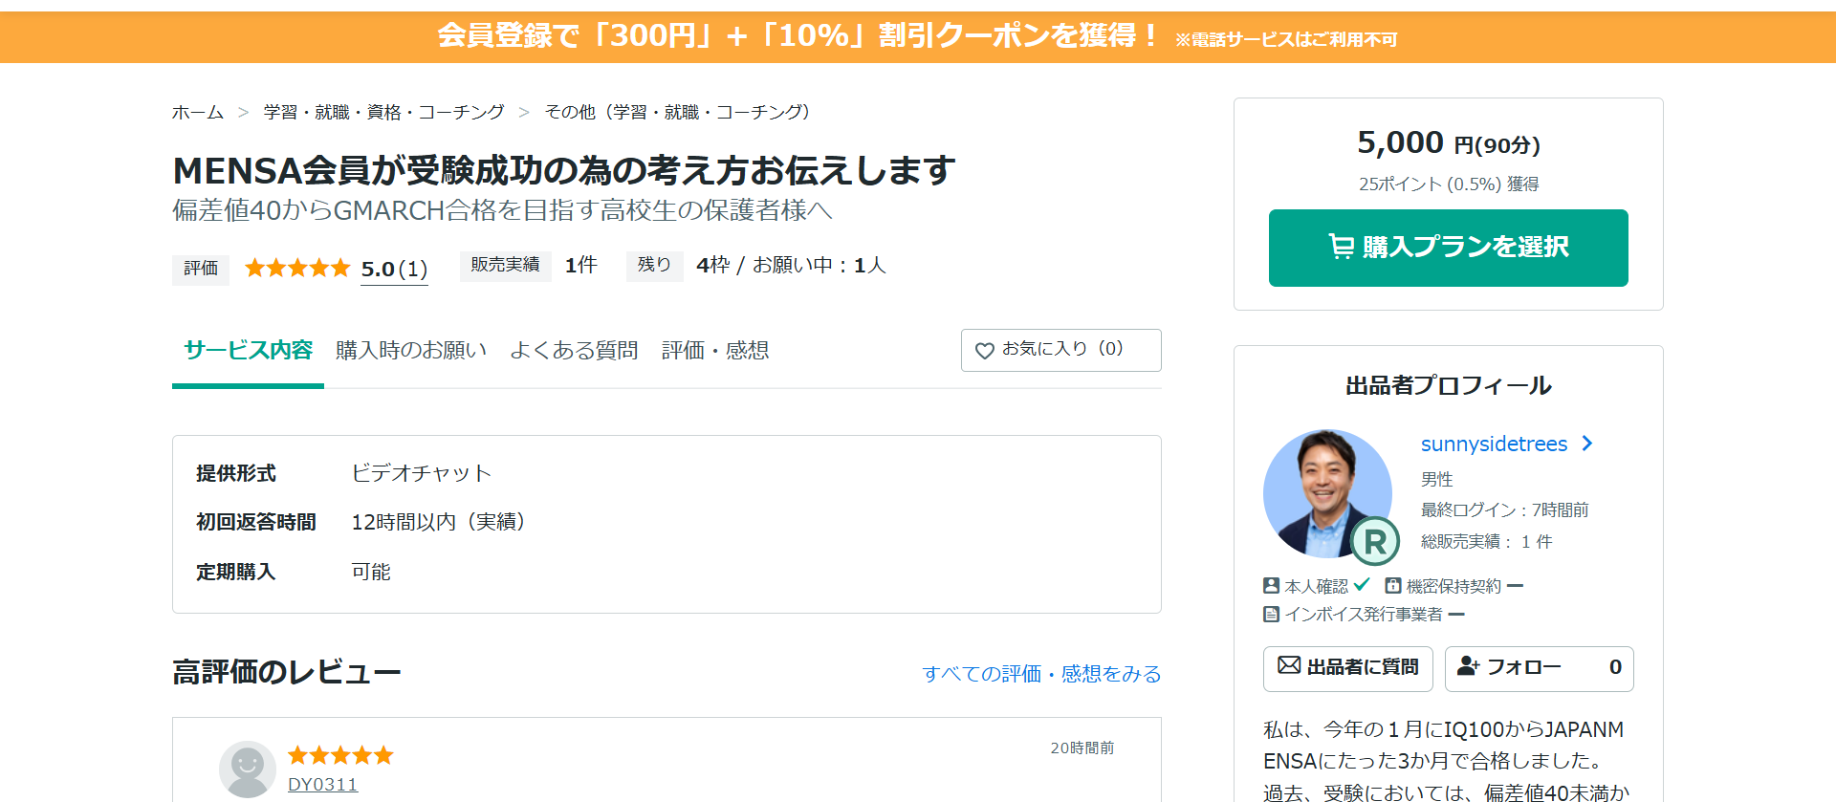
Task: Click the 購入プランを選択 button
Action: (1448, 248)
